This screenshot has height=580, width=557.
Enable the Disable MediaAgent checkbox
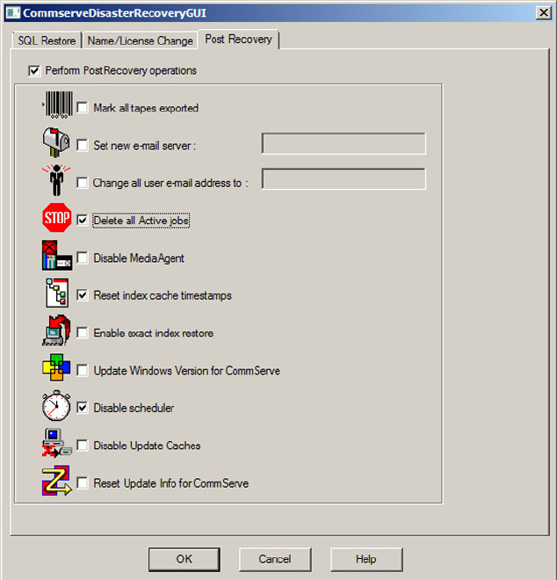click(82, 257)
